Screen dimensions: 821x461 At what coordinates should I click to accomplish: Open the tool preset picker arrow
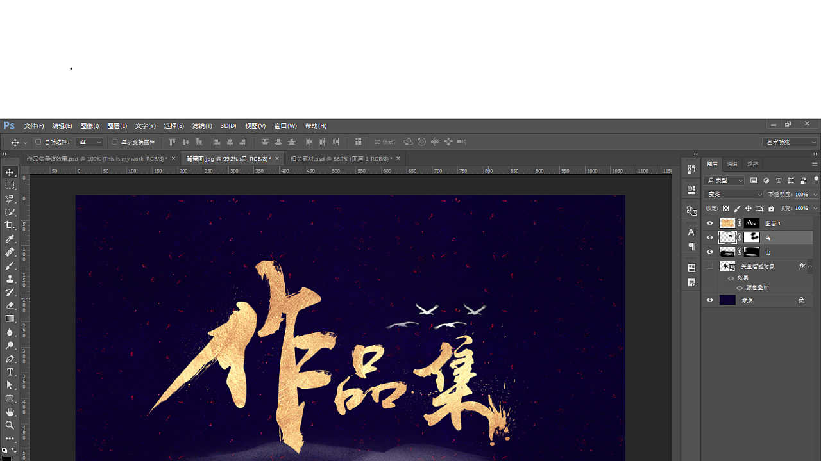pyautogui.click(x=25, y=142)
